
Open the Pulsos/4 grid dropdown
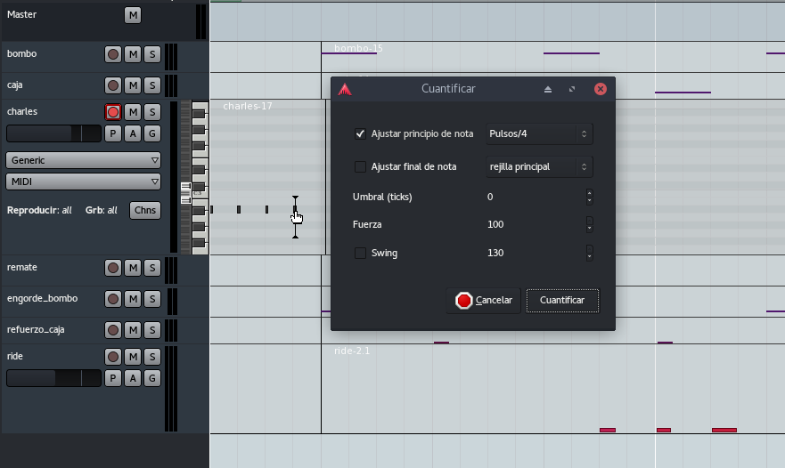539,134
